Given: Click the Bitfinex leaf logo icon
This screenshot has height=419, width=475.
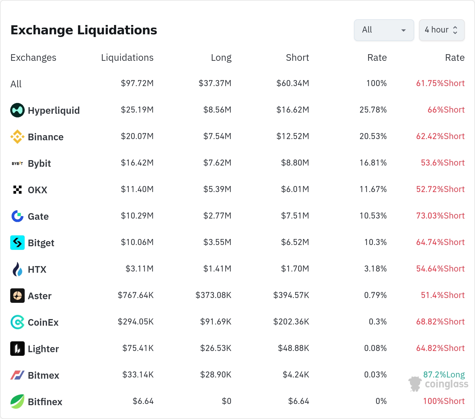Looking at the screenshot, I should [x=17, y=402].
